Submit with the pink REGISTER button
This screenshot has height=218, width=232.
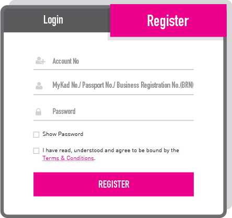click(x=113, y=184)
